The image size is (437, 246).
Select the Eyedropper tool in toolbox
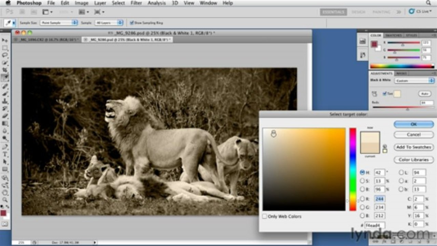(x=5, y=78)
